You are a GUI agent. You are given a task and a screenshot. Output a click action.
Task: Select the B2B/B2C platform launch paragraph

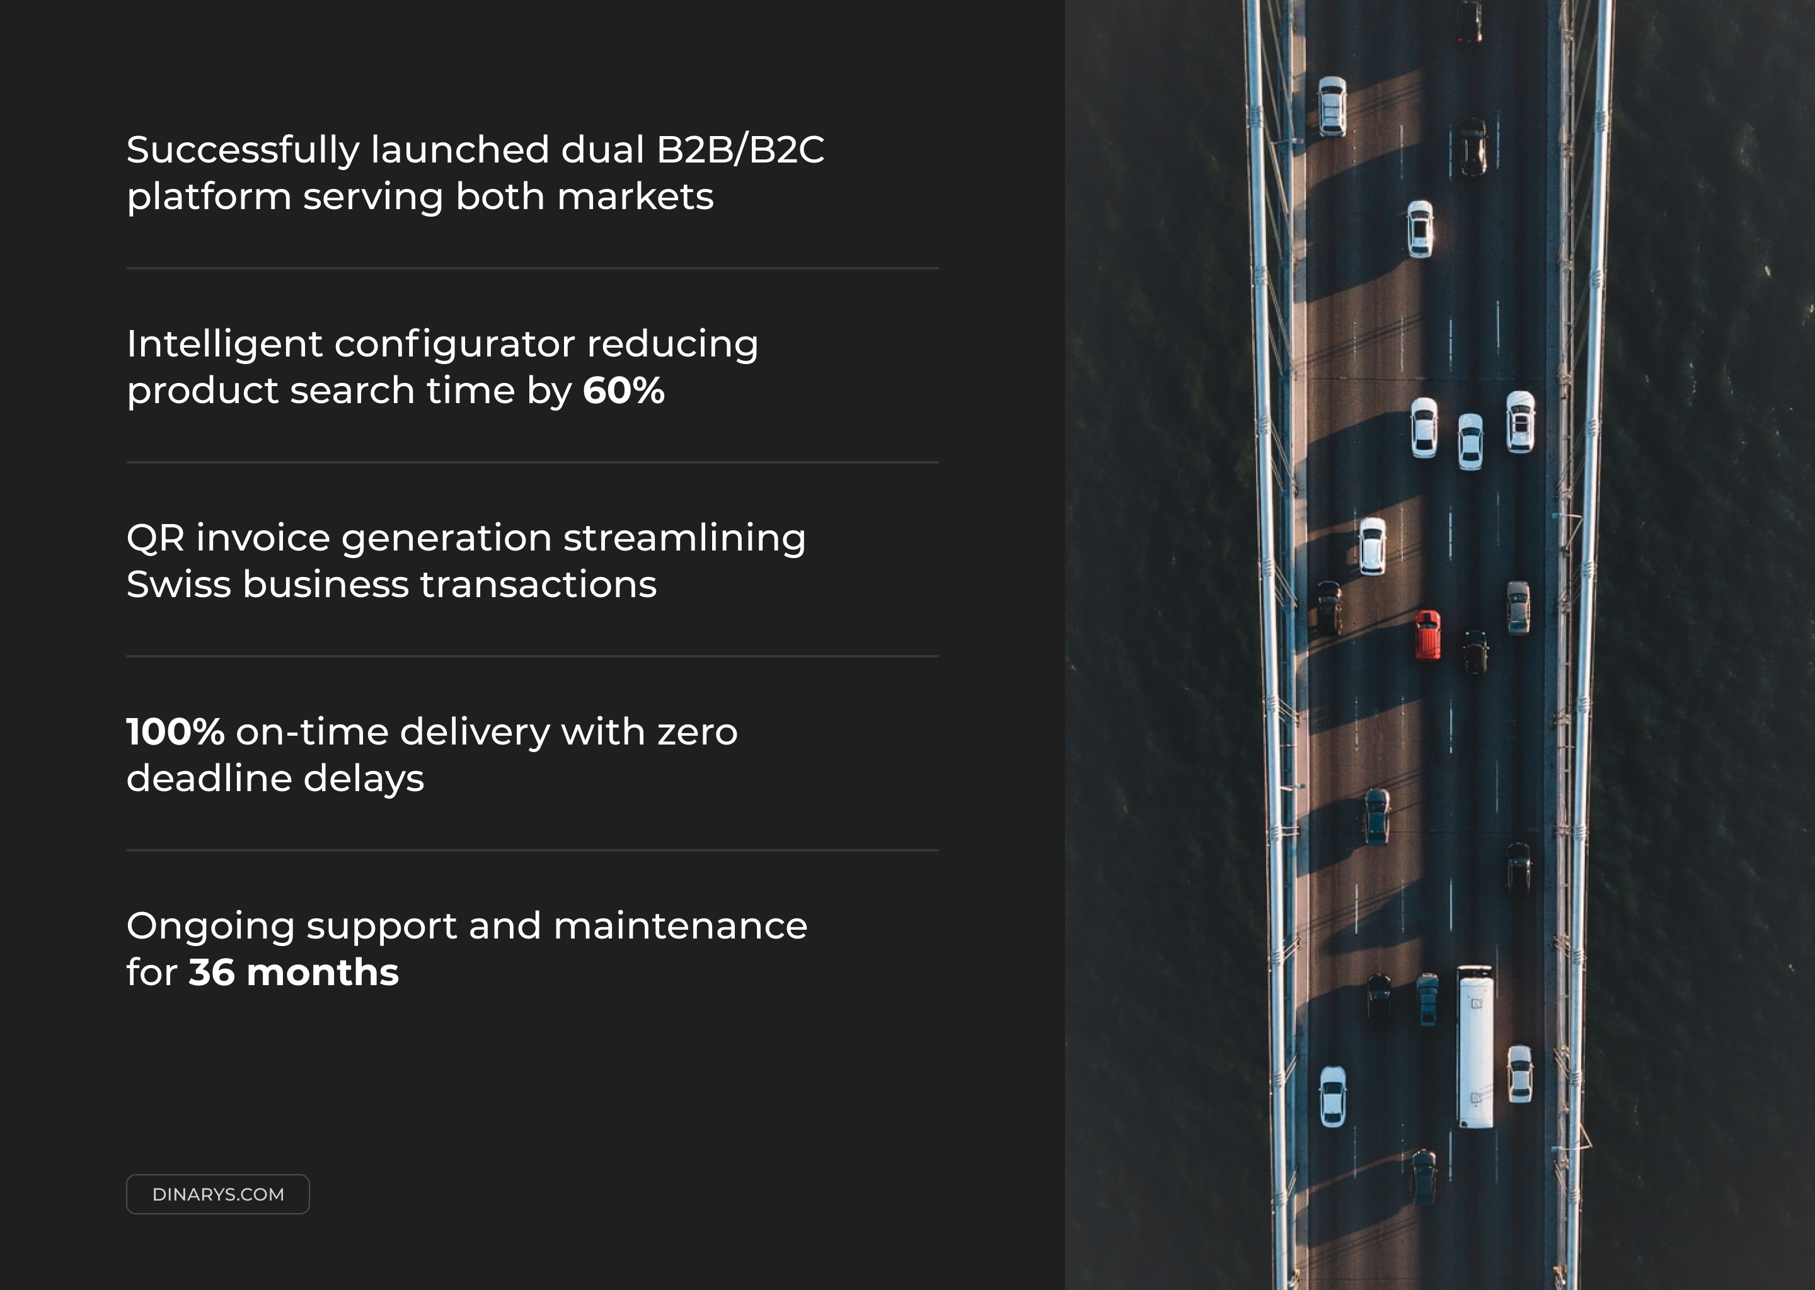[475, 173]
